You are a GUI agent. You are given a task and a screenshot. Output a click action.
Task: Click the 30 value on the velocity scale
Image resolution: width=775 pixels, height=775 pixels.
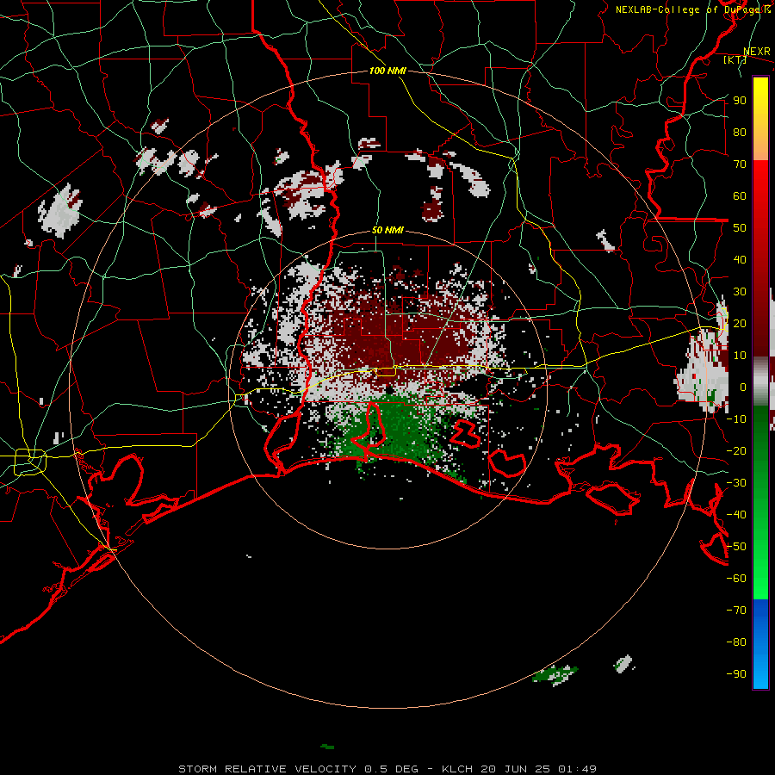pos(740,292)
